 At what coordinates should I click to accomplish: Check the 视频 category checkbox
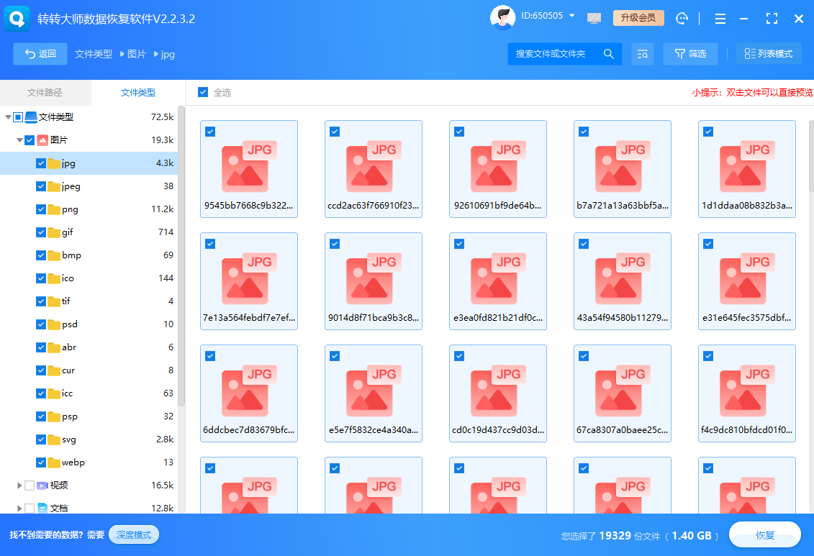click(x=30, y=486)
